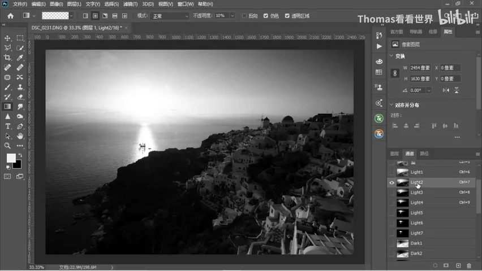Image resolution: width=482 pixels, height=271 pixels.
Task: Click the background color swatch
Action: click(18, 165)
